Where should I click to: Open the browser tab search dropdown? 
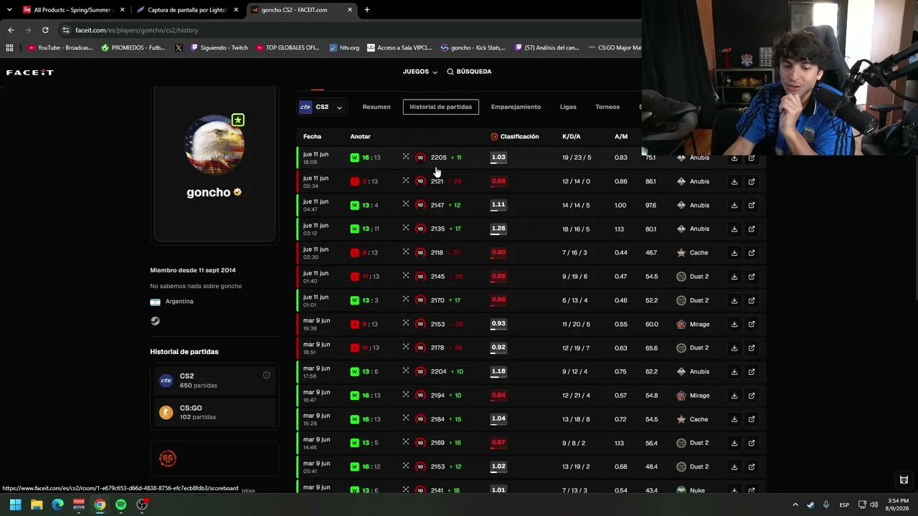9,10
